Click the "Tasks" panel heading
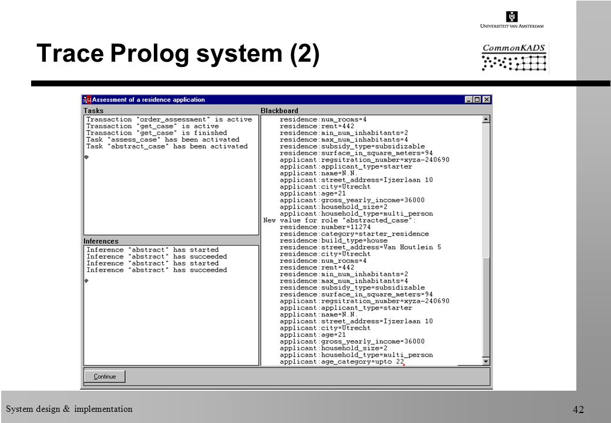611x423 pixels. [93, 110]
